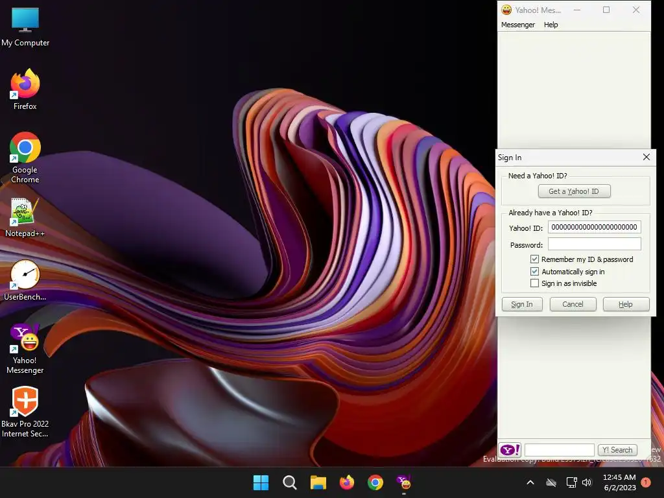Open the Help menu in Yahoo! Messenger

(551, 25)
